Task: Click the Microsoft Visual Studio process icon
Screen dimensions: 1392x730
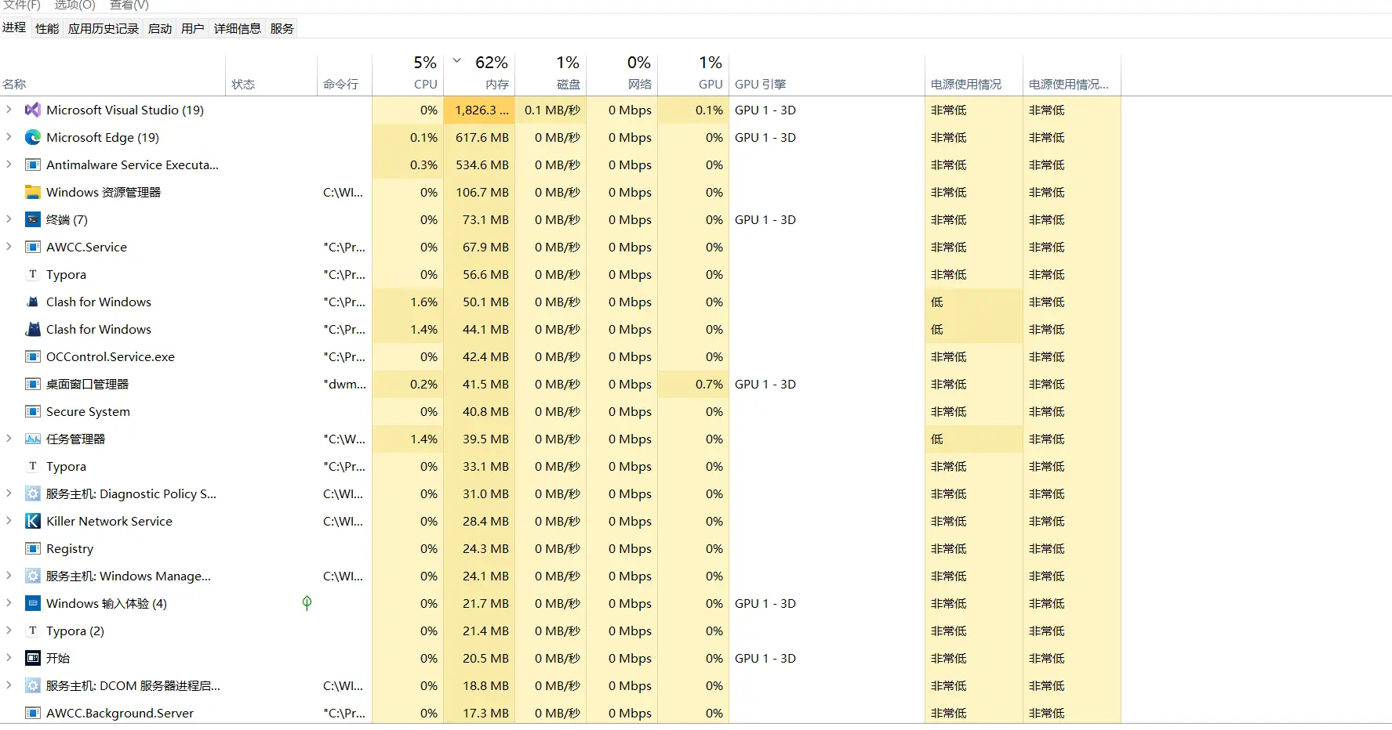Action: pyautogui.click(x=32, y=110)
